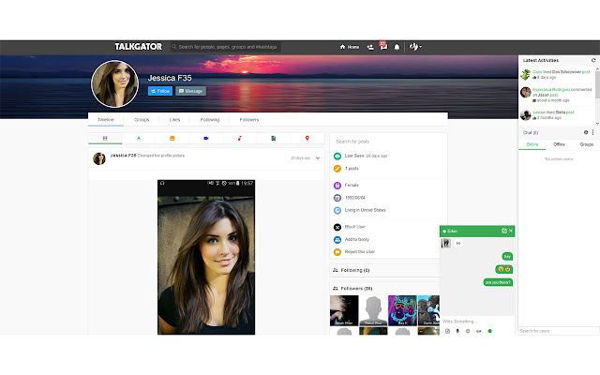Open the Latest Activities commenter's avatar
Image resolution: width=600 pixels, height=375 pixels.
(526, 92)
